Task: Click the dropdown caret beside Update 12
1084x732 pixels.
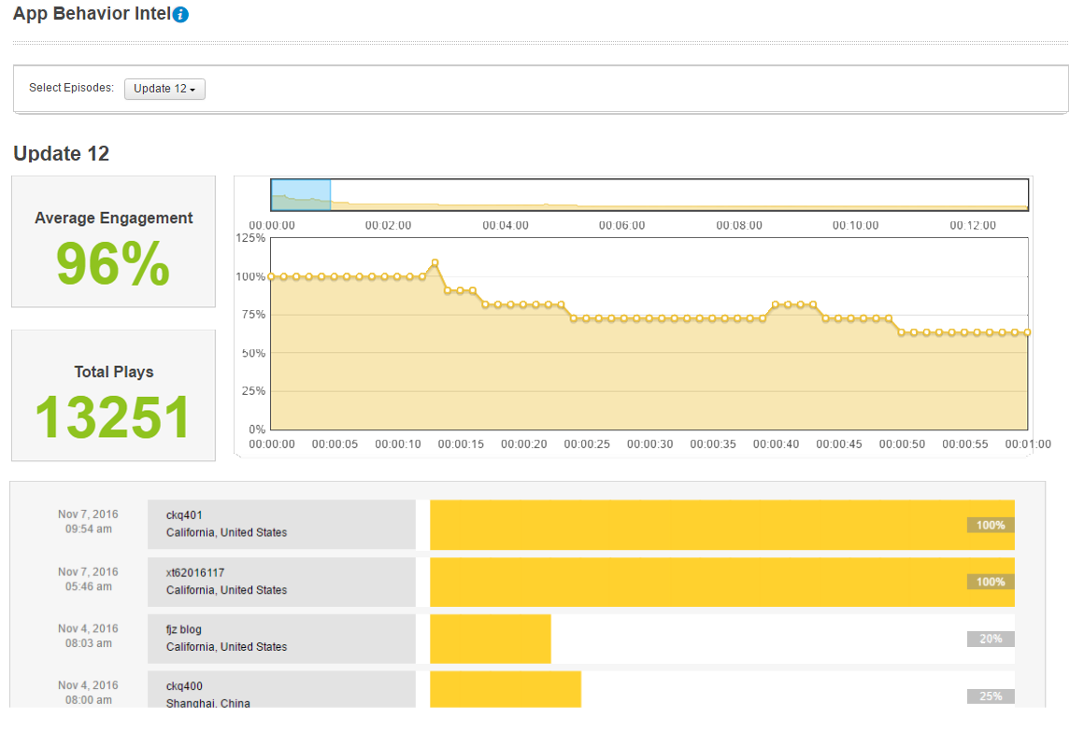Action: click(193, 89)
